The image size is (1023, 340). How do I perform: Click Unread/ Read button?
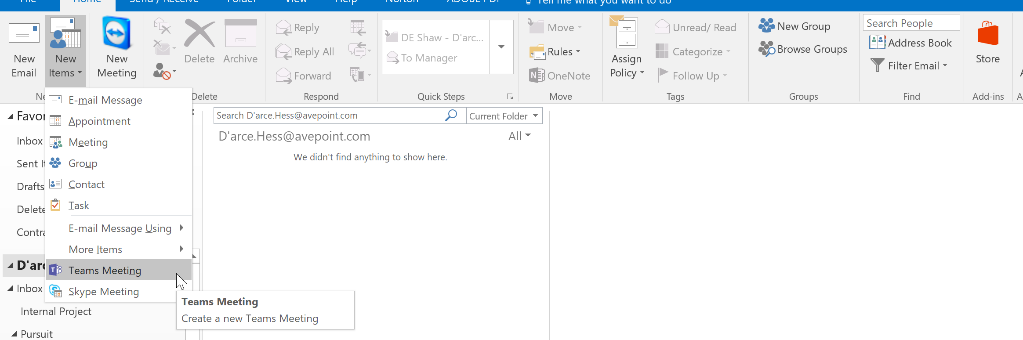click(x=695, y=28)
